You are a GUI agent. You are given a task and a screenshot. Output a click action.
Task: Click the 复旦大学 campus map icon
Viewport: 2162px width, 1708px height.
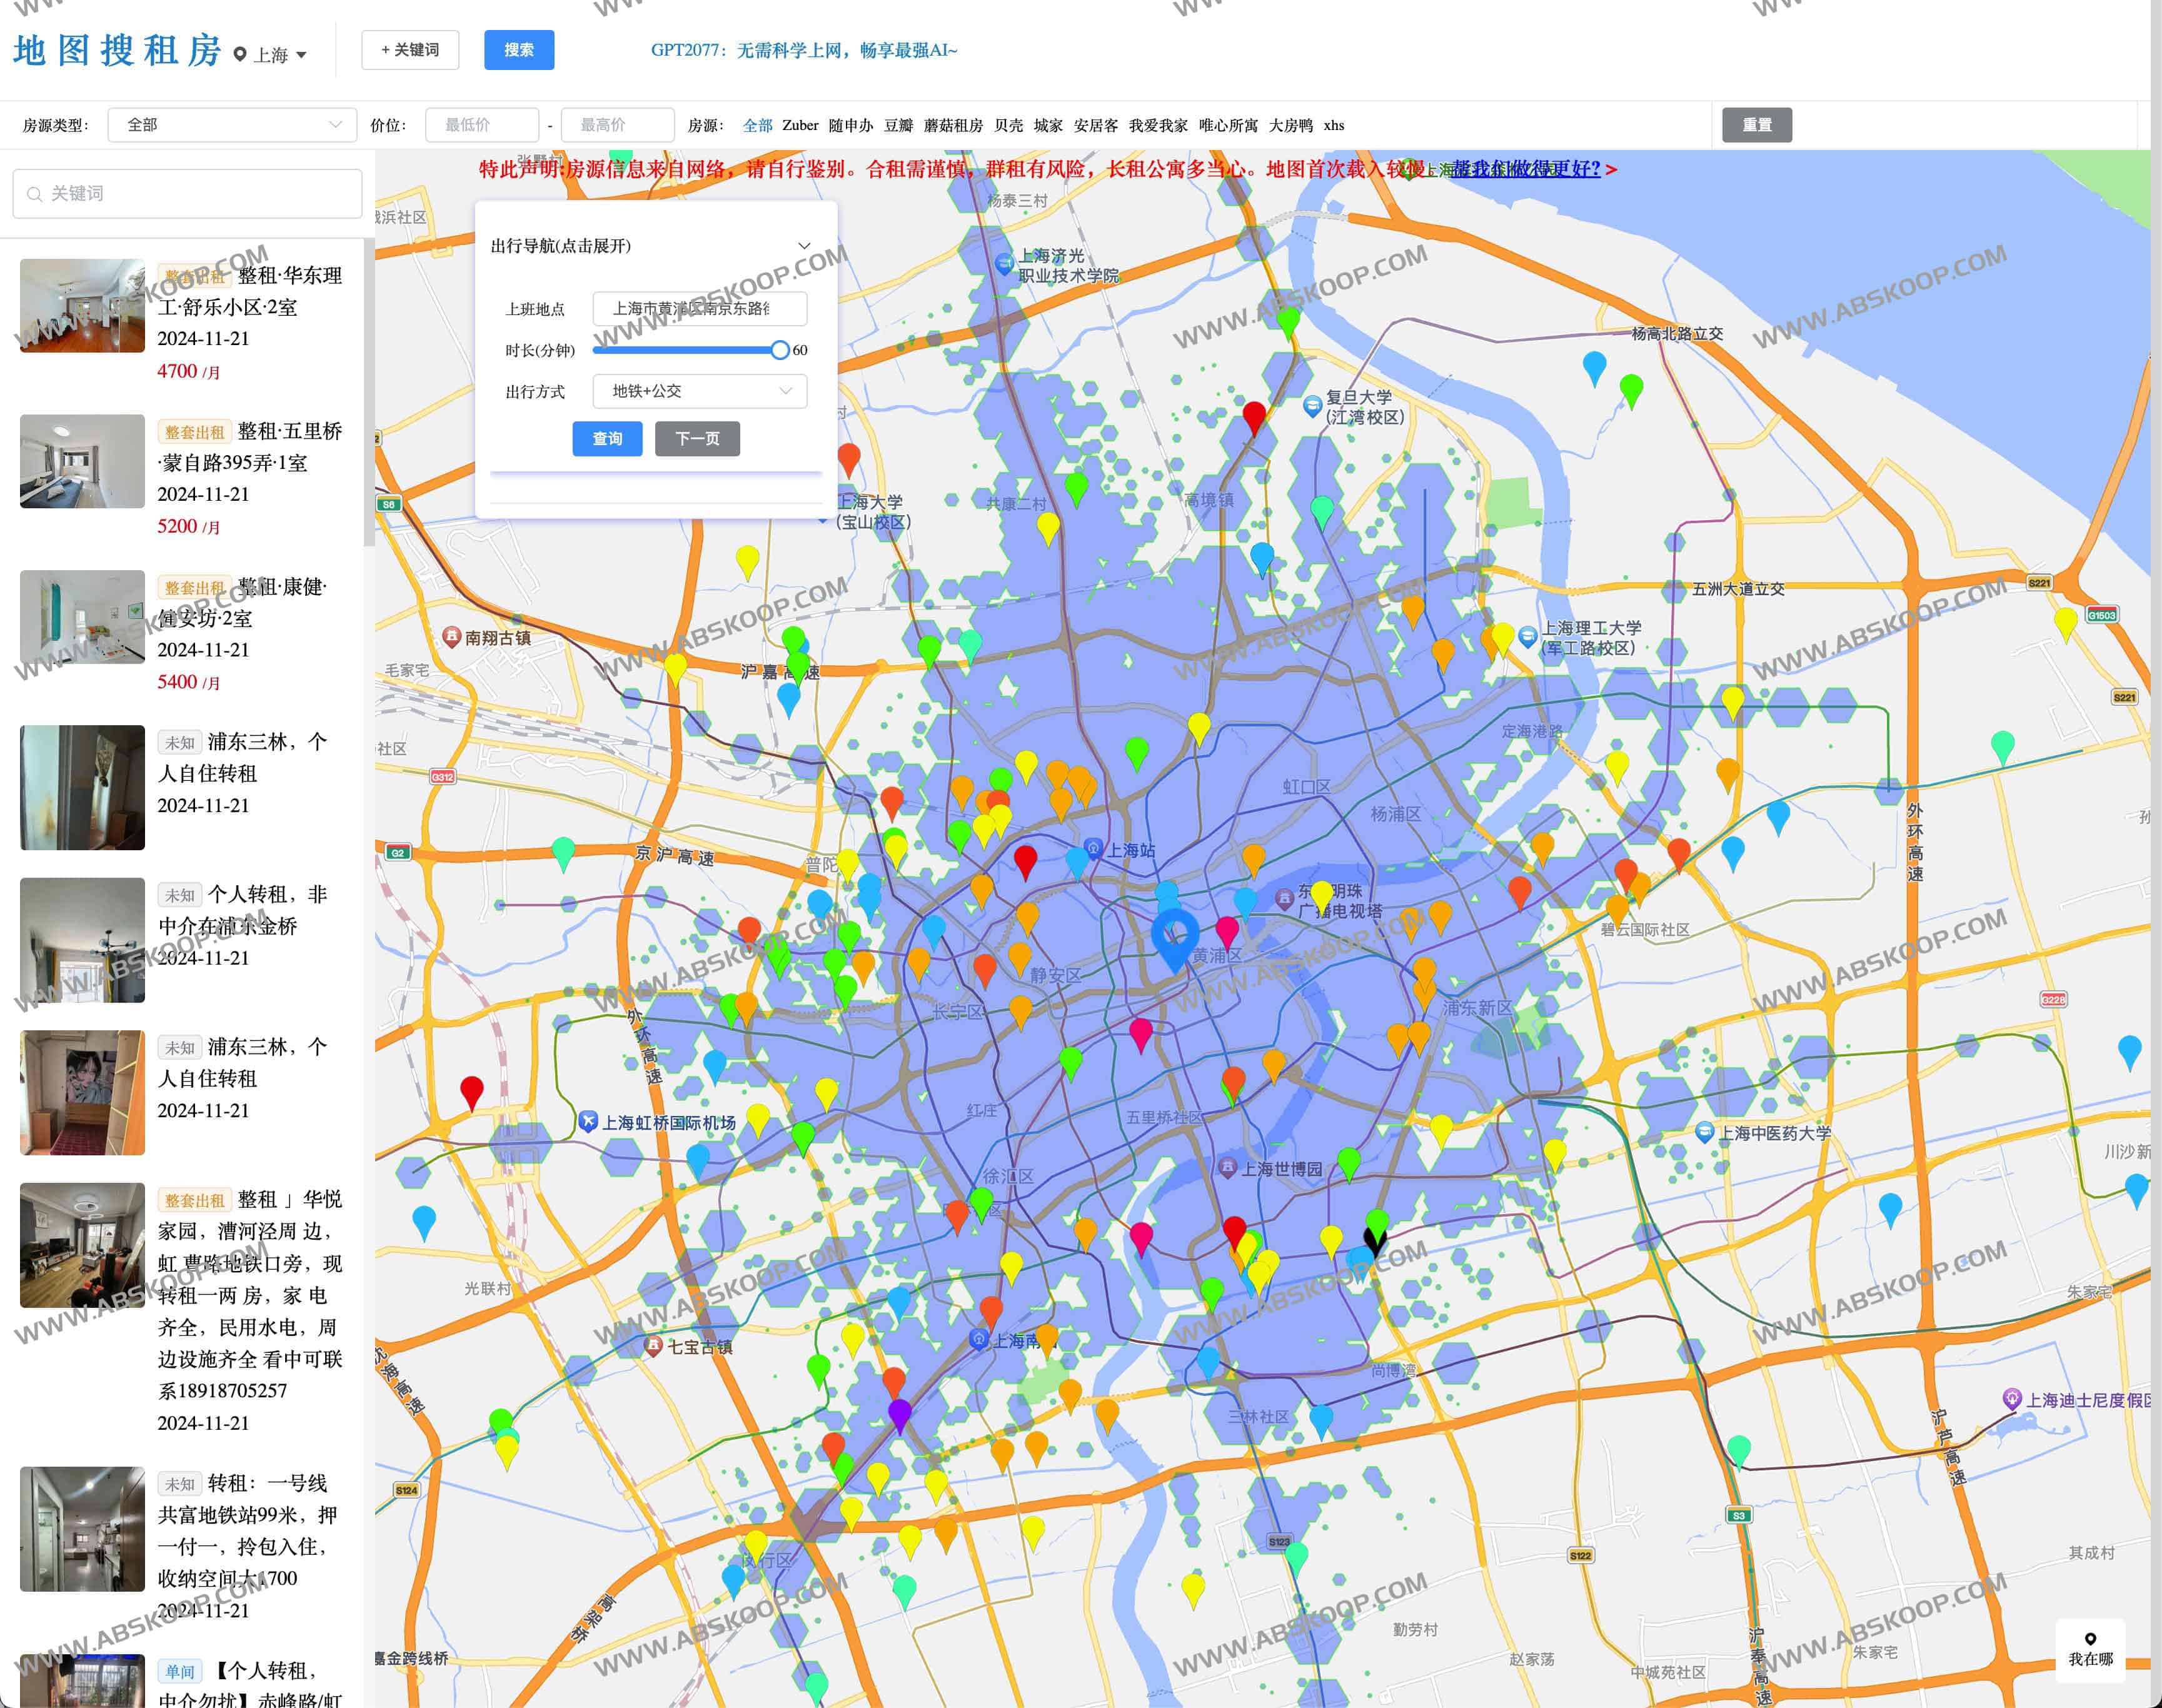click(x=1312, y=405)
